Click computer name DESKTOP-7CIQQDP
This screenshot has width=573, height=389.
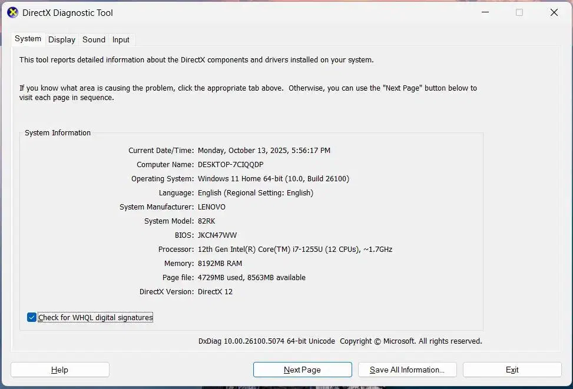(231, 165)
